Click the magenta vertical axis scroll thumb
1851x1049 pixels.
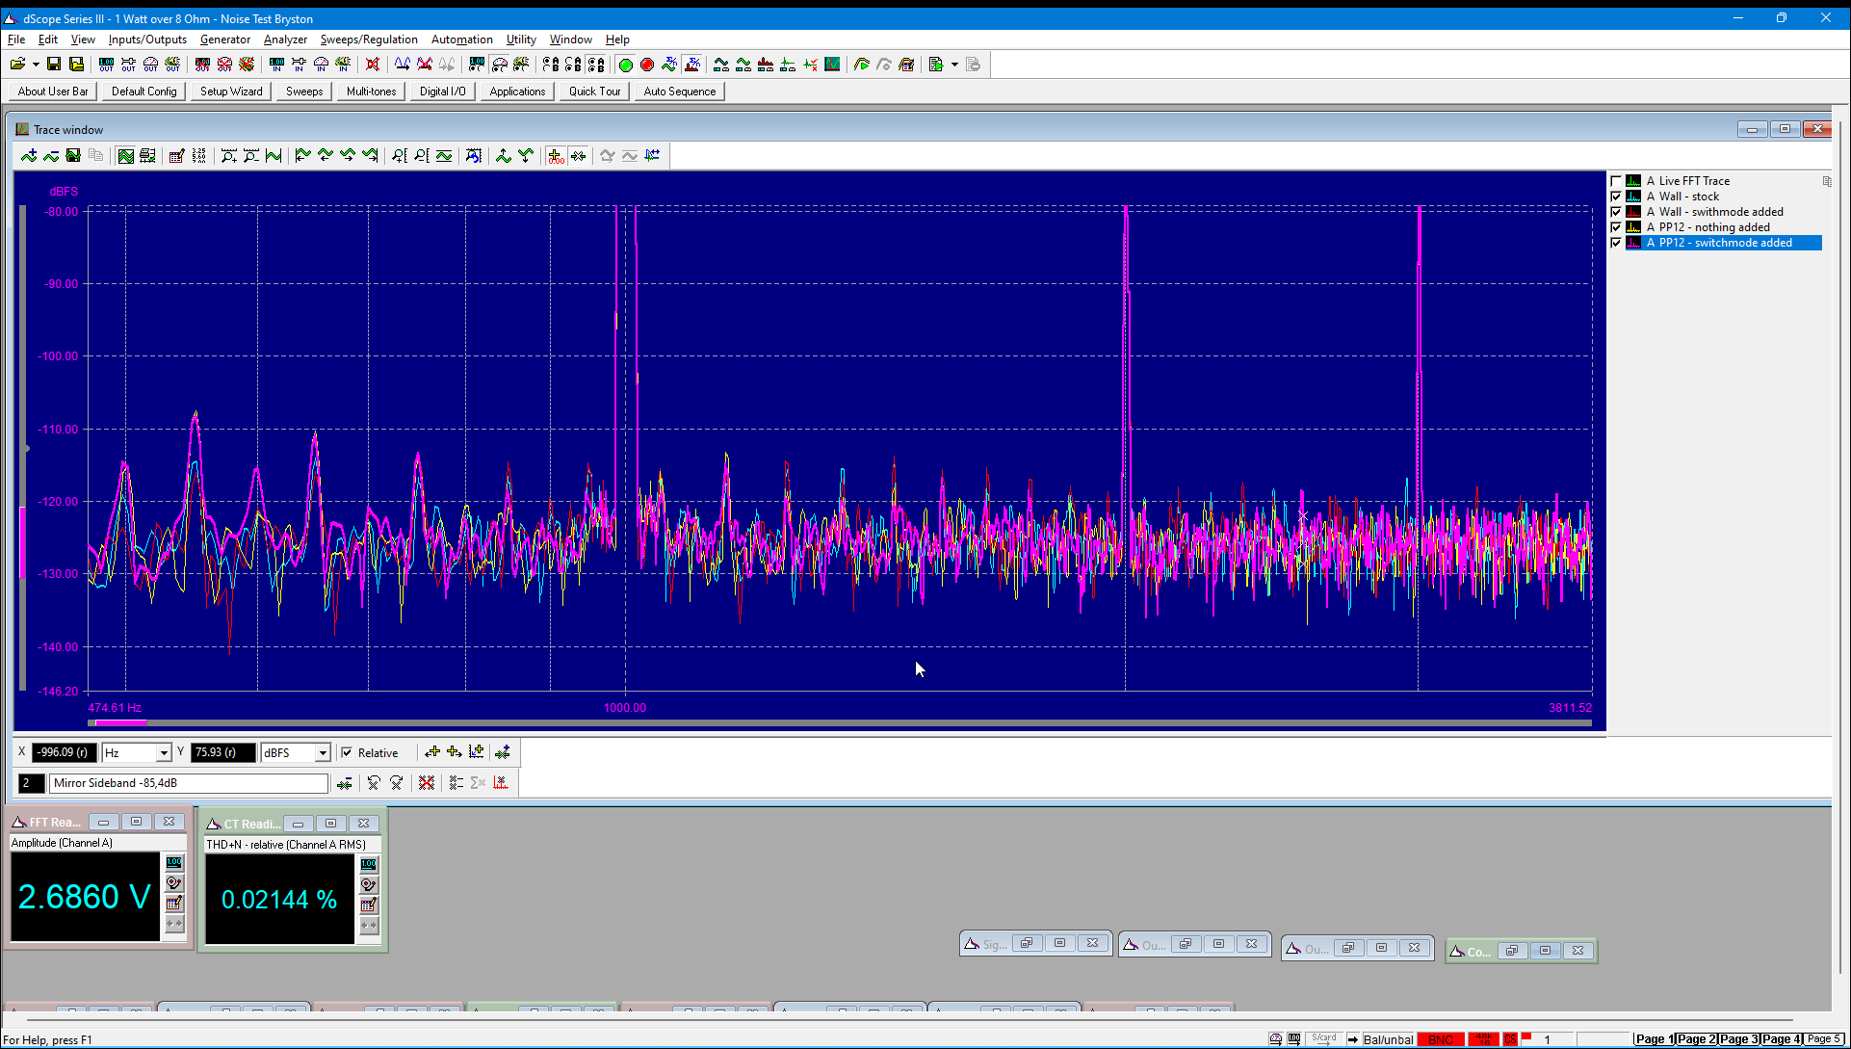pyautogui.click(x=22, y=542)
